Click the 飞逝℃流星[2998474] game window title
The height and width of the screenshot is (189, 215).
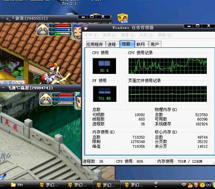coord(30,88)
